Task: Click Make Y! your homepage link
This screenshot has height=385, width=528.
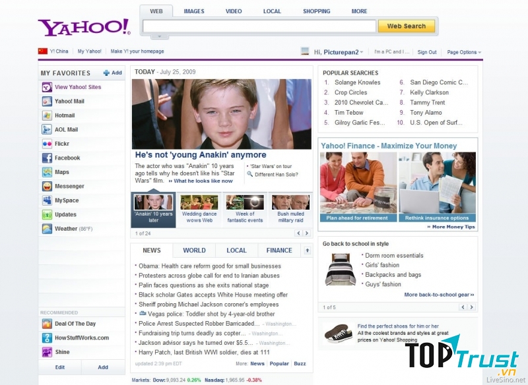Action: pos(137,51)
